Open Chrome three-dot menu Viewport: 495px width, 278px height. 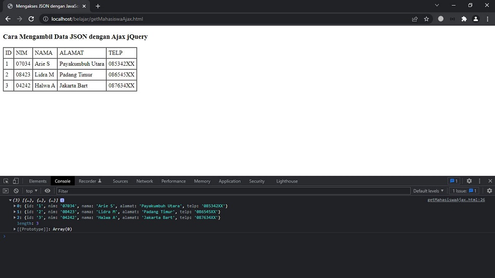(487, 19)
